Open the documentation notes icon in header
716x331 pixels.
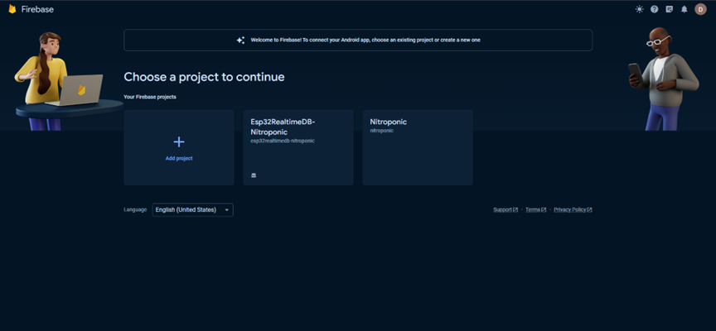pos(670,9)
